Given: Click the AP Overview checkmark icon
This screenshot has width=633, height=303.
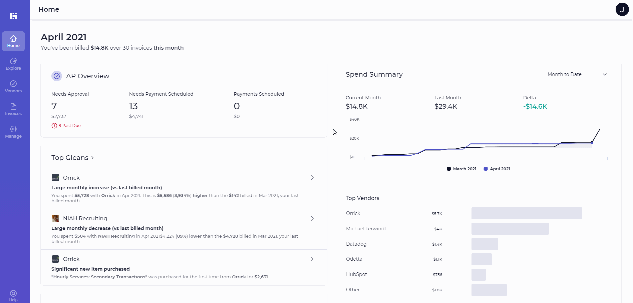Looking at the screenshot, I should coord(57,76).
